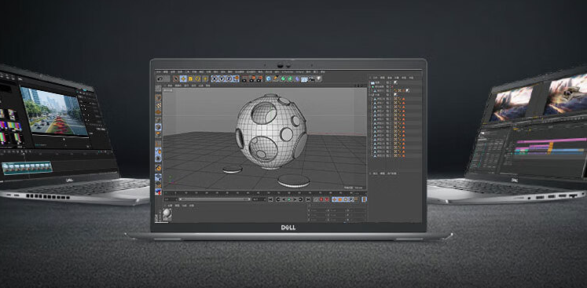Click the Camera object icon in toolbar
Viewport: 587px width, 288px height.
pos(311,79)
